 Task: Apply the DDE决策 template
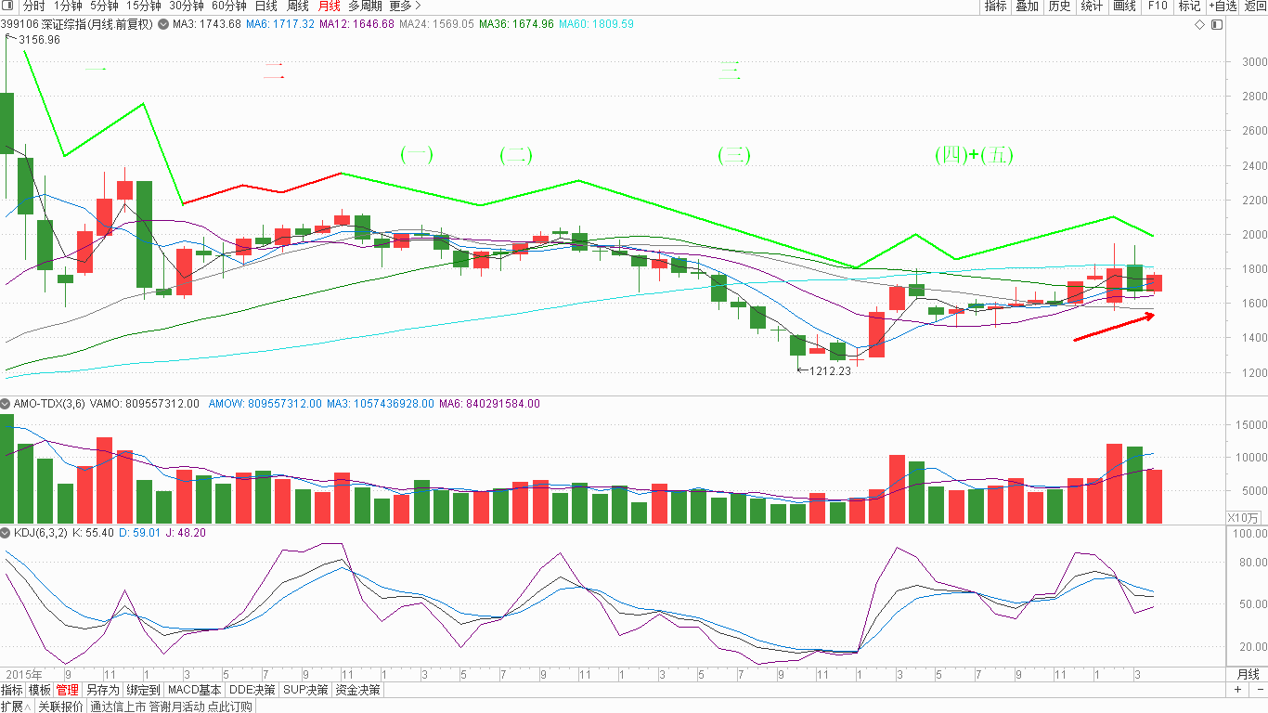tap(252, 690)
